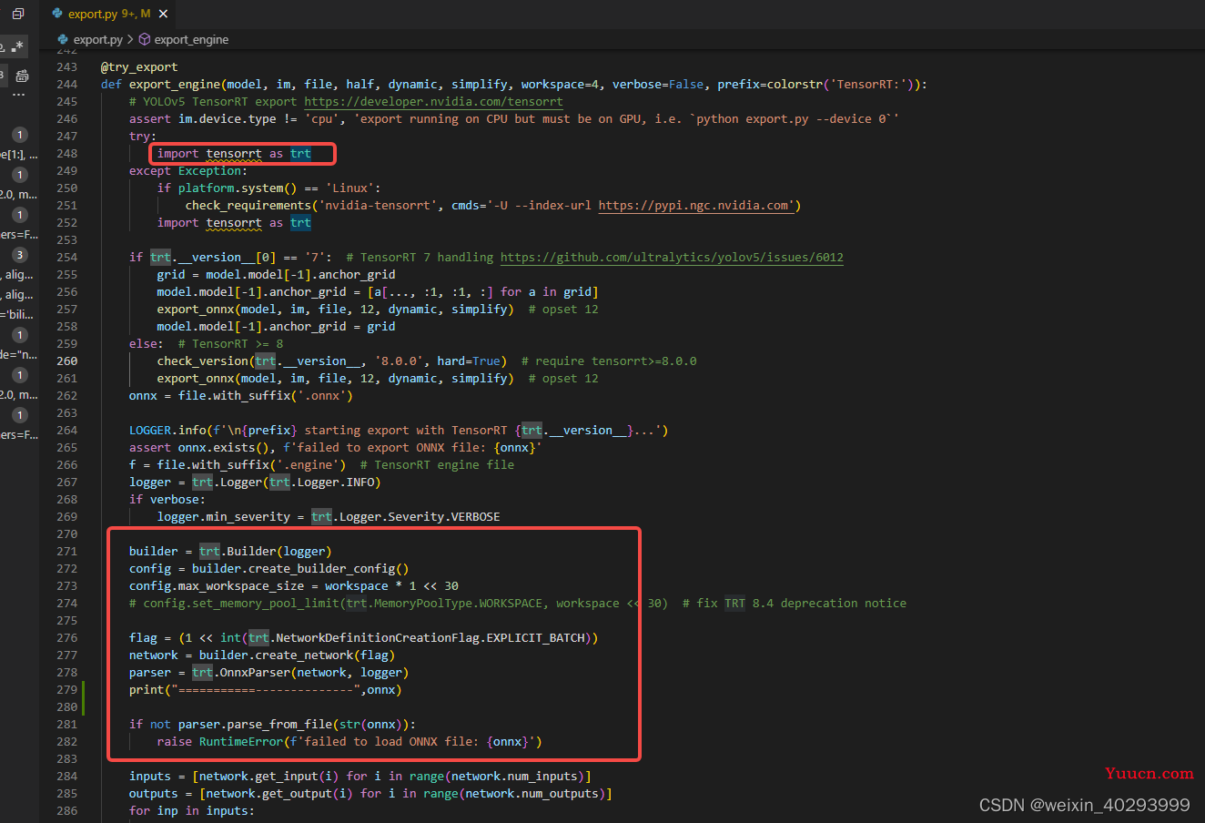Click the collapse-all icon in the sidebar header
Viewport: 1205px width, 823px height.
18,14
